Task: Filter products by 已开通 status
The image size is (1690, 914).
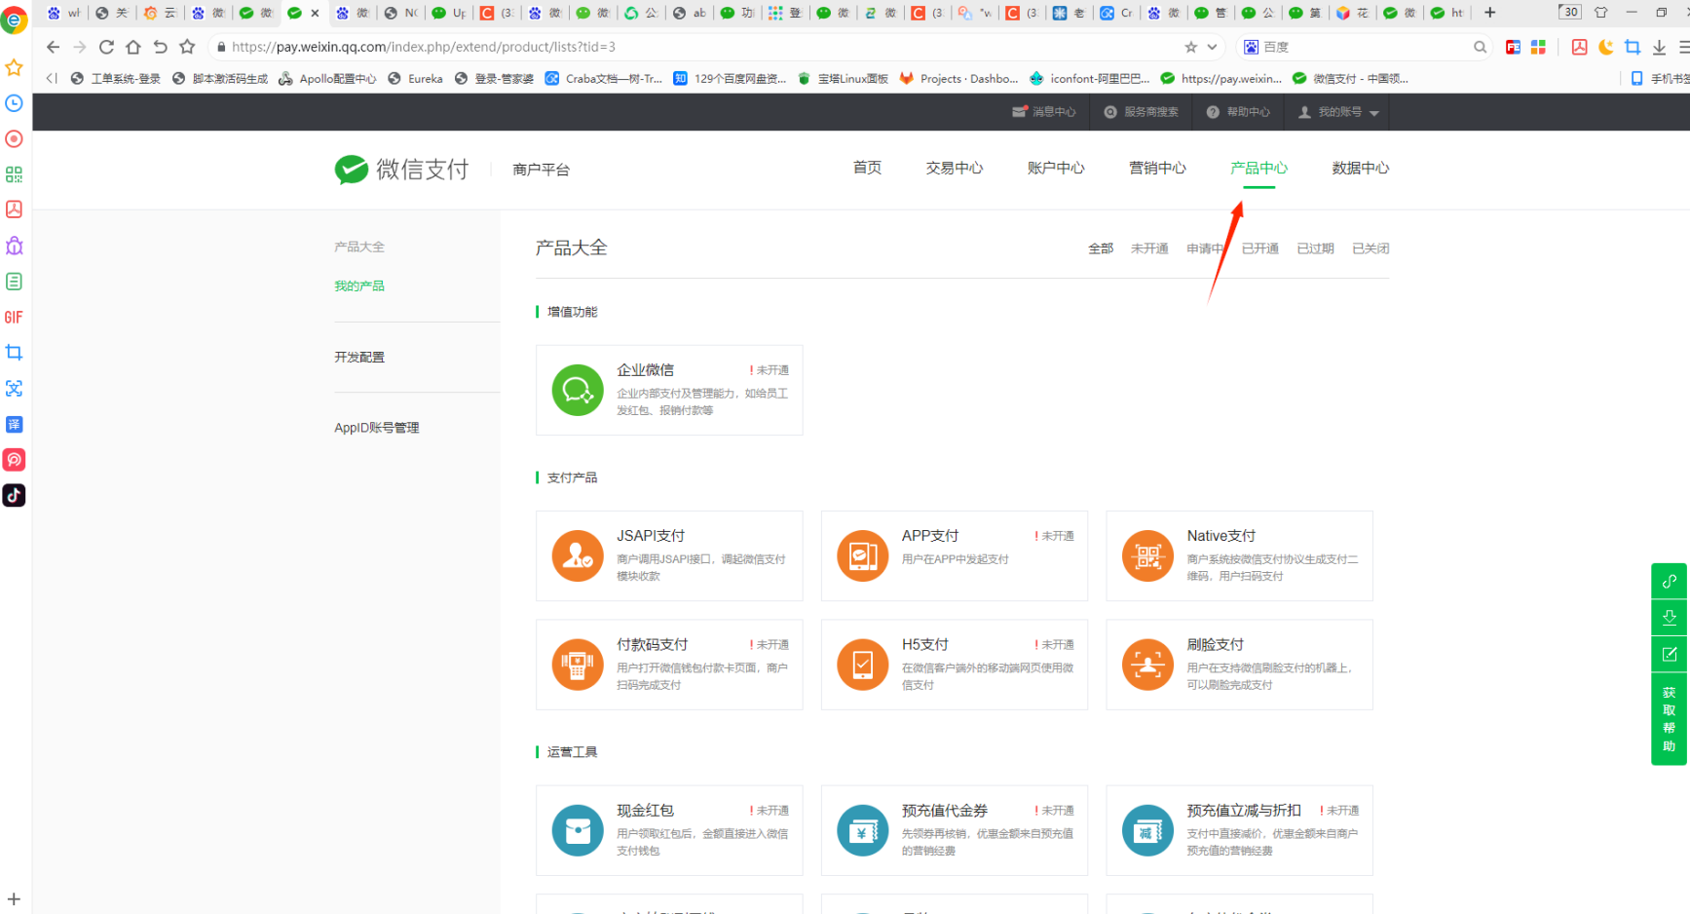Action: pos(1259,248)
